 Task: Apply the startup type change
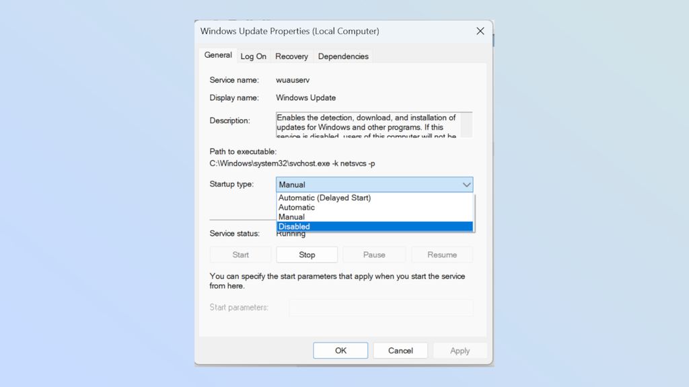click(x=460, y=350)
